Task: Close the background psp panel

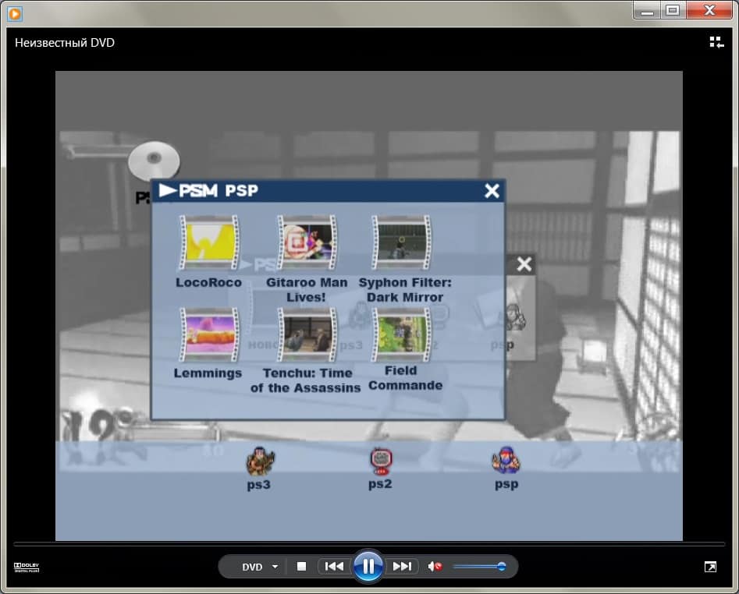Action: point(524,264)
